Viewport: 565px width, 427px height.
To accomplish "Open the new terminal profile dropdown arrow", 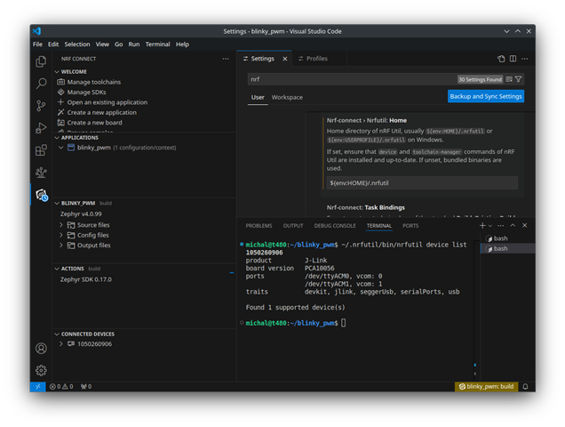I will point(490,226).
